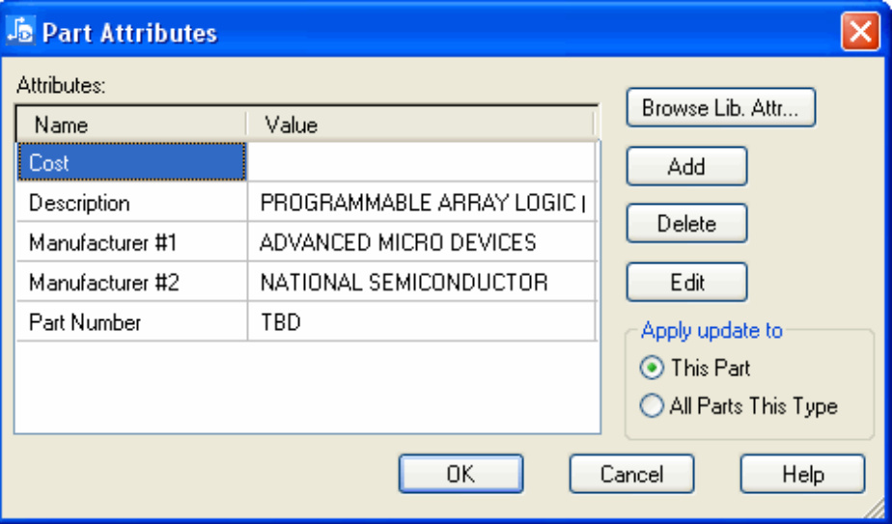Choose 'All Parts This Type' radio button
The image size is (892, 524).
[653, 406]
